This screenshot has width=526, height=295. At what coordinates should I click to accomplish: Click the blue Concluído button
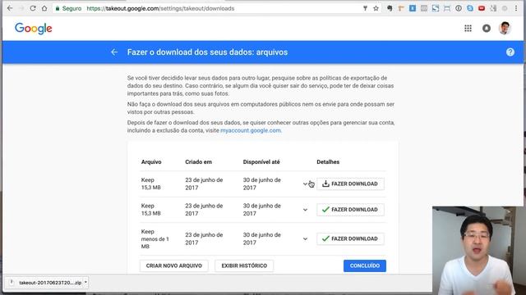pos(365,265)
